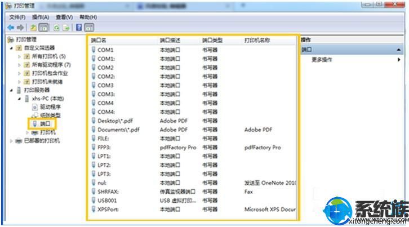Viewport: 409px width, 227px height.
Task: Toggle the show/hide action pane icon
Action: 89,28
